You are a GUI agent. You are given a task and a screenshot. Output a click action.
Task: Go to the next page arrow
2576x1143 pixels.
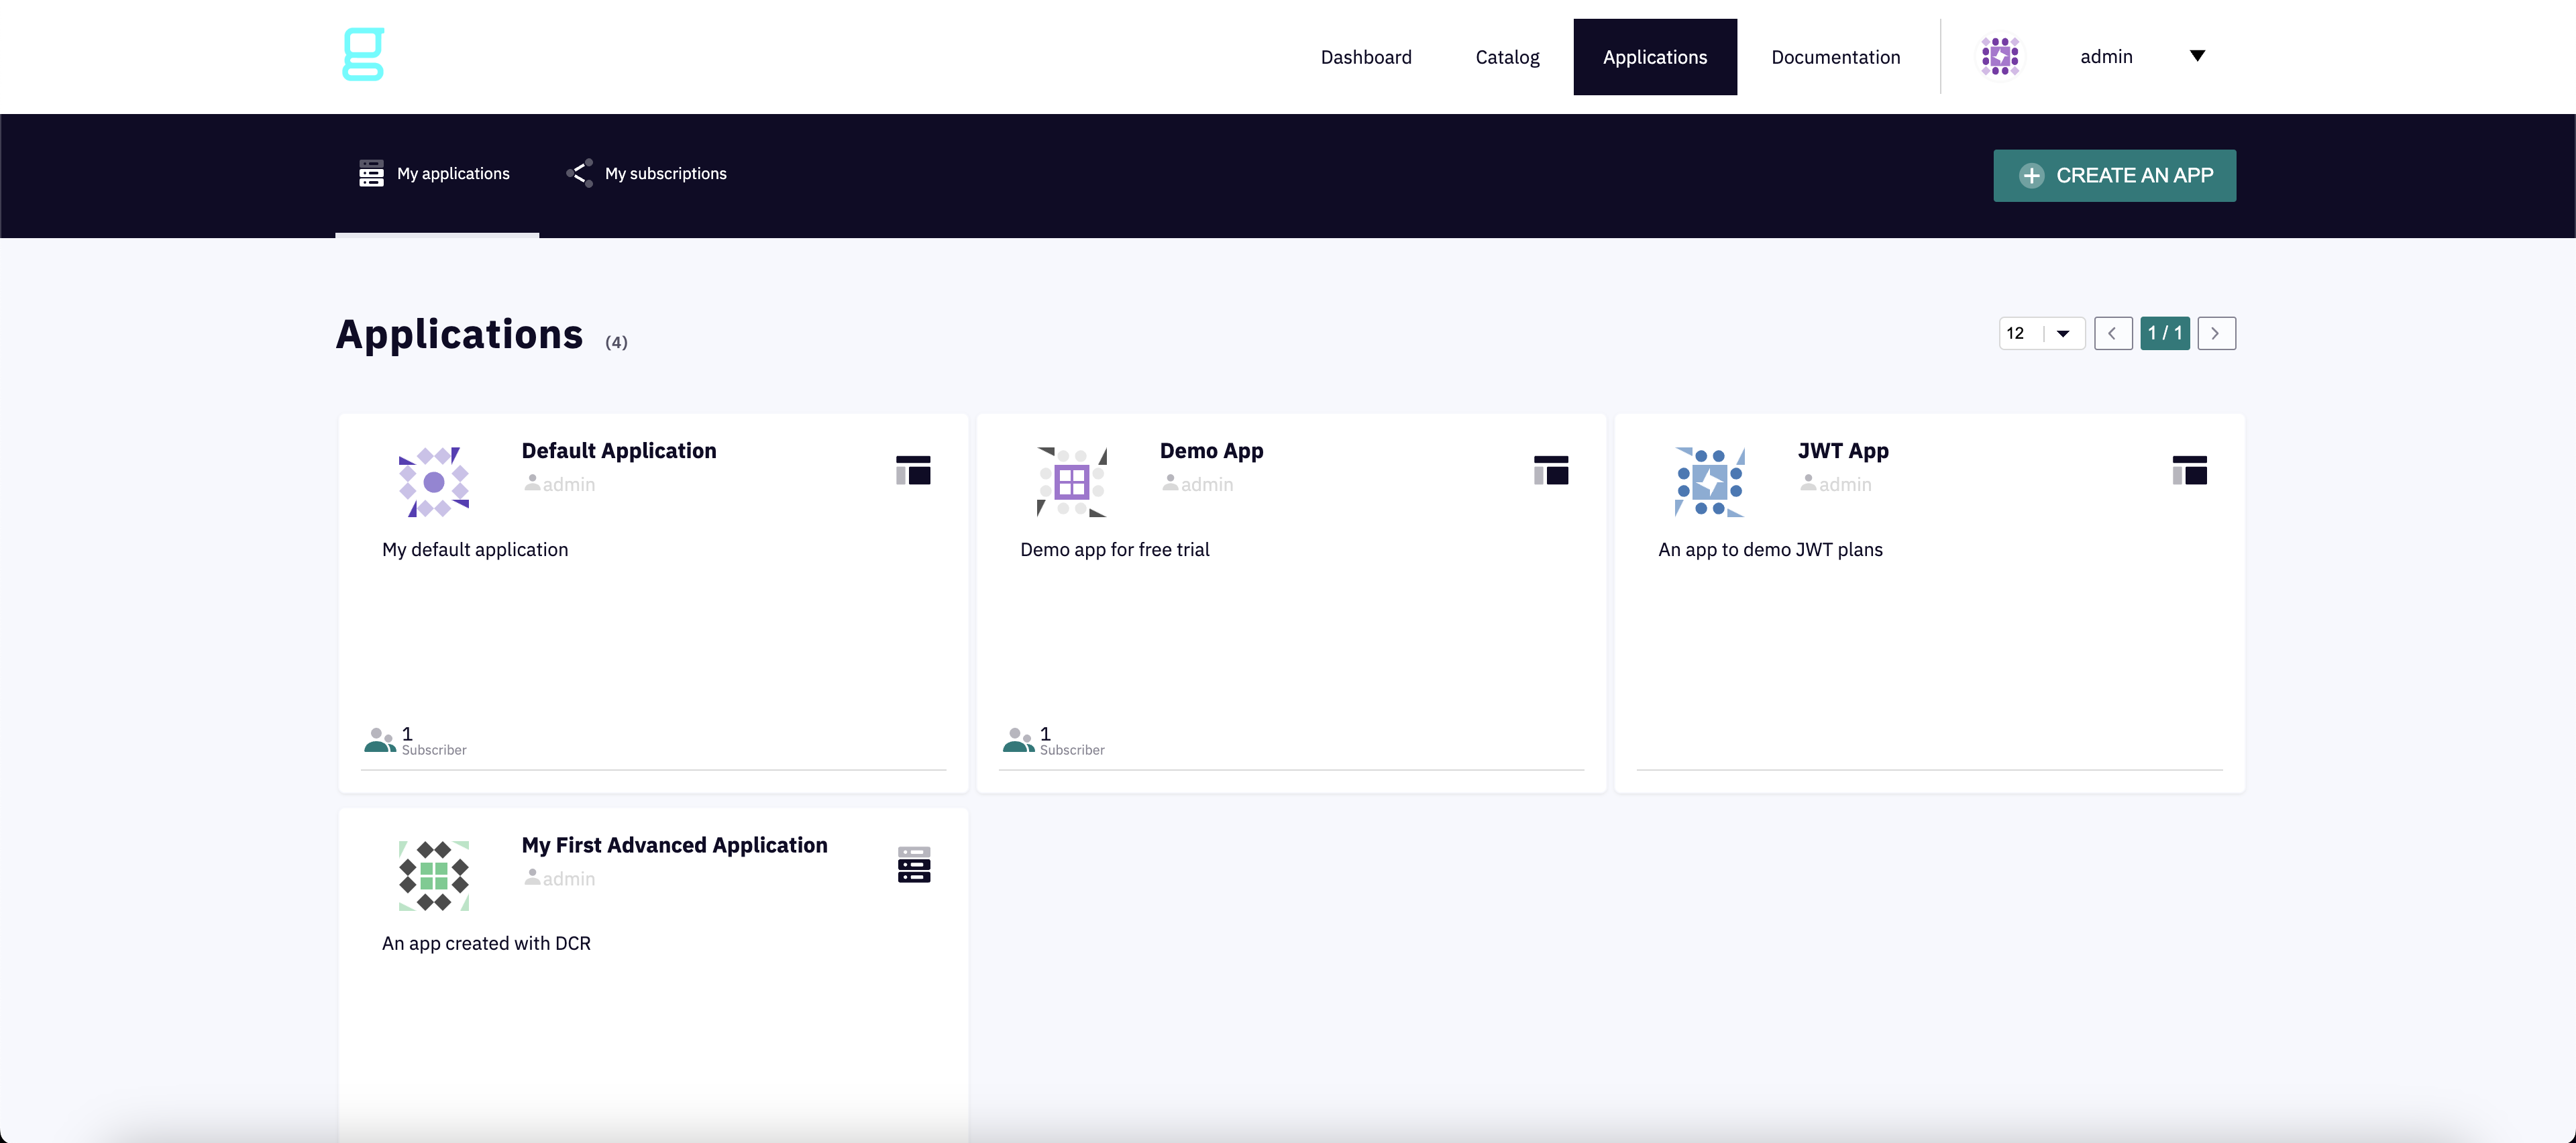(x=2216, y=333)
